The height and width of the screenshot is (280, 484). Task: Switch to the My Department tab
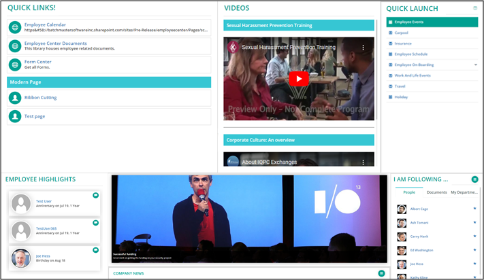[464, 192]
